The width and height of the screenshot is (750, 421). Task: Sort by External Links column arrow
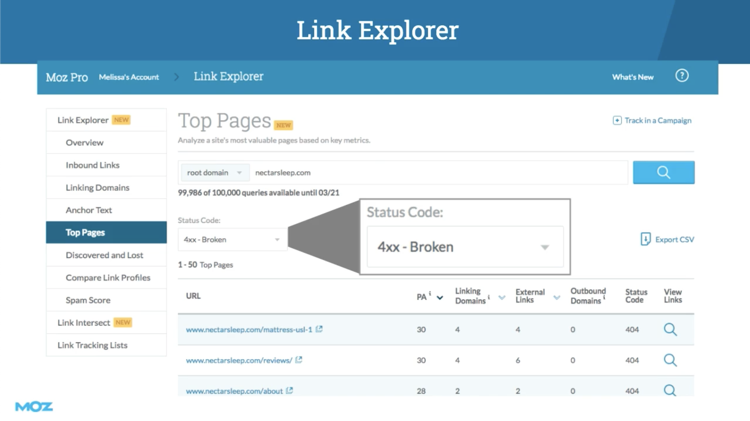coord(557,298)
